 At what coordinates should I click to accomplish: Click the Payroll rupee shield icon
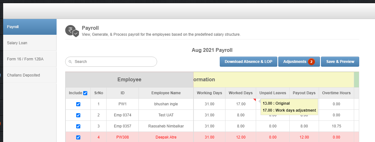(x=72, y=31)
